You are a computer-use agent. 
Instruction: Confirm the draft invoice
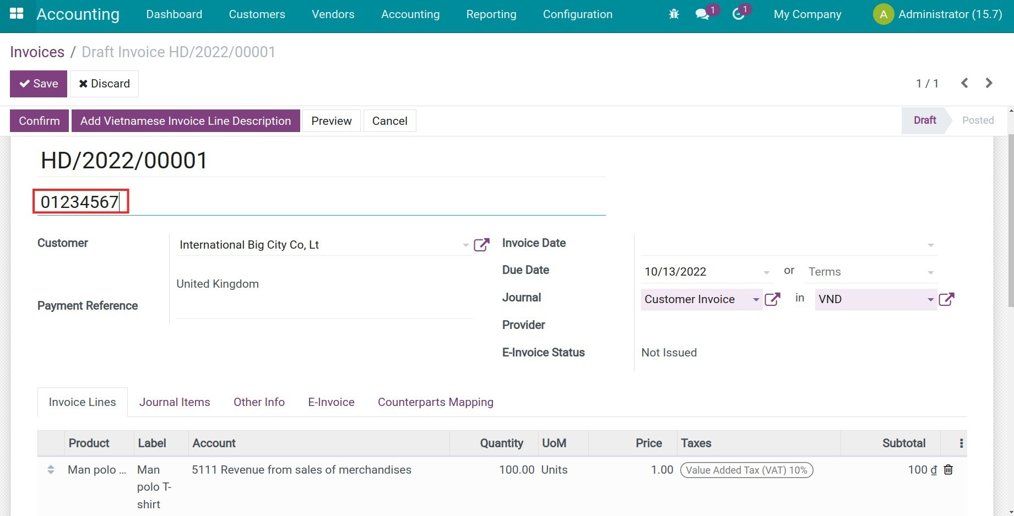(39, 120)
